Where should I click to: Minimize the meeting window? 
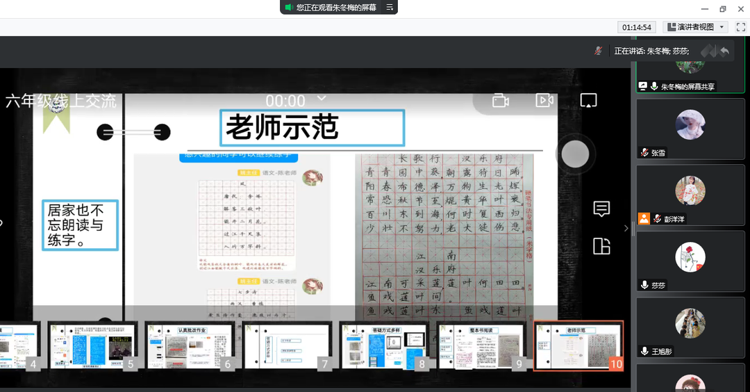(x=705, y=8)
